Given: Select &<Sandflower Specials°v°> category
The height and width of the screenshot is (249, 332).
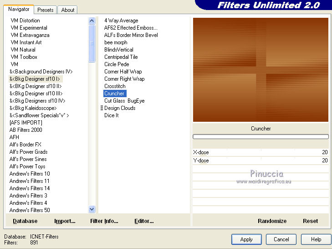Looking at the screenshot, I should point(39,115).
